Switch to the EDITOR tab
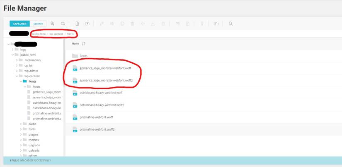This screenshot has width=342, height=167. tap(38, 24)
